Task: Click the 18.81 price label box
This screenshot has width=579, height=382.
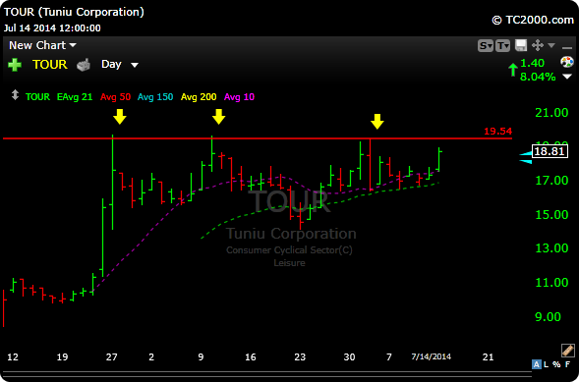Action: point(550,151)
